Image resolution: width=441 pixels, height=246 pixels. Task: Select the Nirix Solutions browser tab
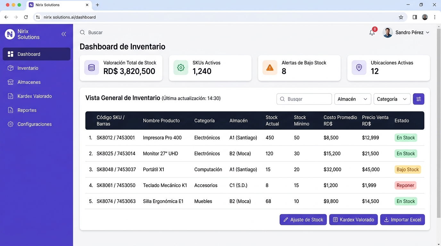59,5
